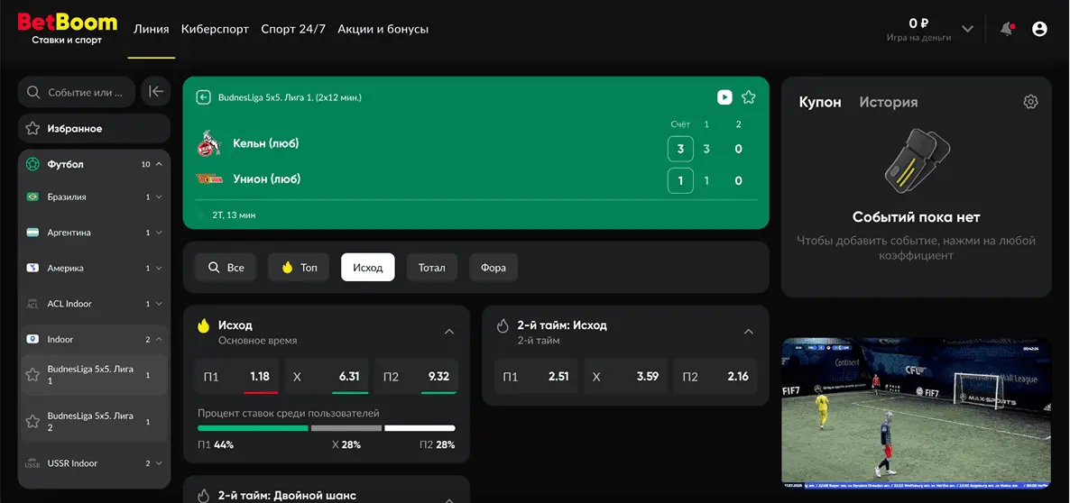
Task: Open the match video stream icon
Action: coord(724,97)
